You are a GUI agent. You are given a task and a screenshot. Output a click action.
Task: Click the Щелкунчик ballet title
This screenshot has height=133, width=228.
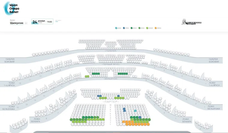(x=16, y=23)
